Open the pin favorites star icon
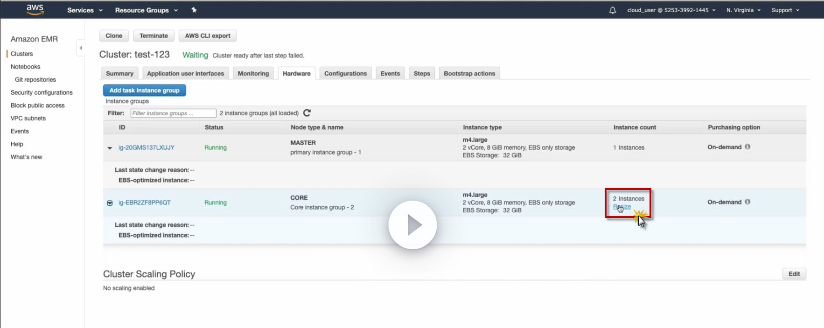Viewport: 824px width, 328px height. 194,10
